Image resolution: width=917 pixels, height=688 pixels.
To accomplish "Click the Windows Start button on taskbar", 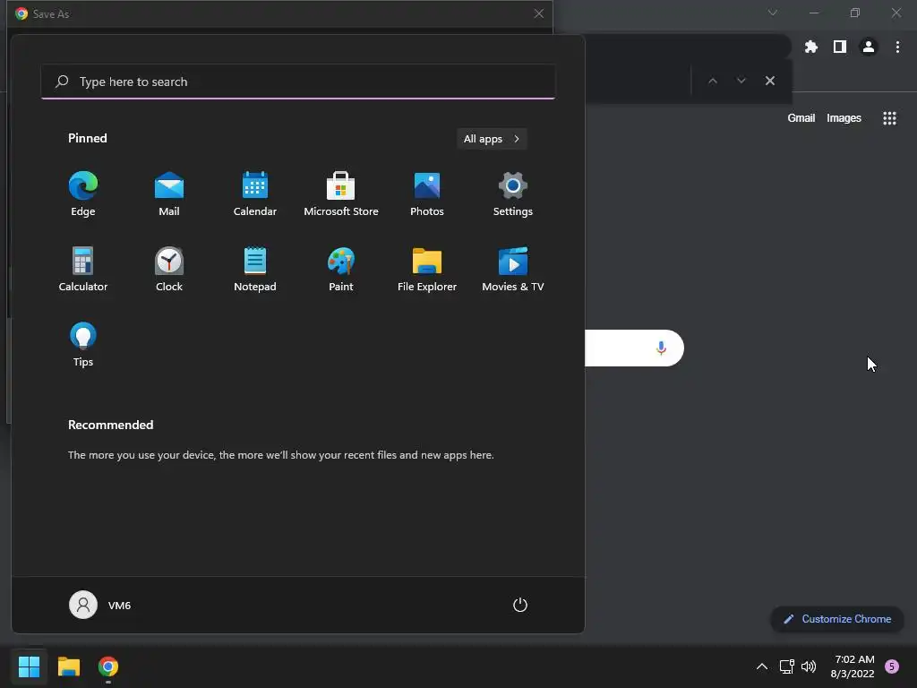I will pos(29,666).
